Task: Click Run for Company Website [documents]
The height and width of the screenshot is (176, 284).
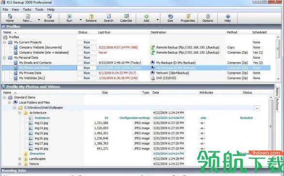Action: (87, 48)
